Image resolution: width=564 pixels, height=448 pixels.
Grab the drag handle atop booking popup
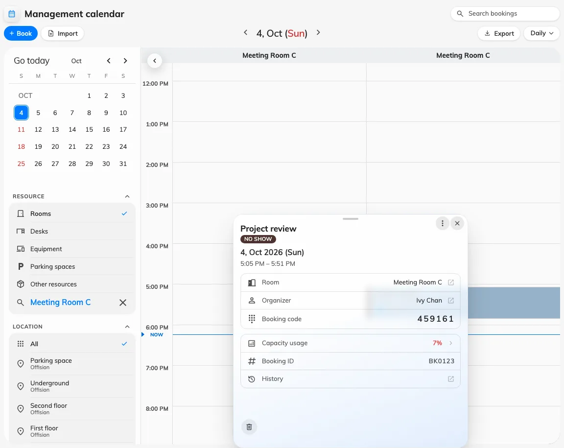coord(351,219)
